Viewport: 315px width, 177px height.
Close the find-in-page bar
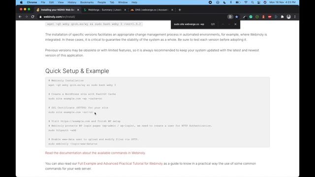point(235,24)
